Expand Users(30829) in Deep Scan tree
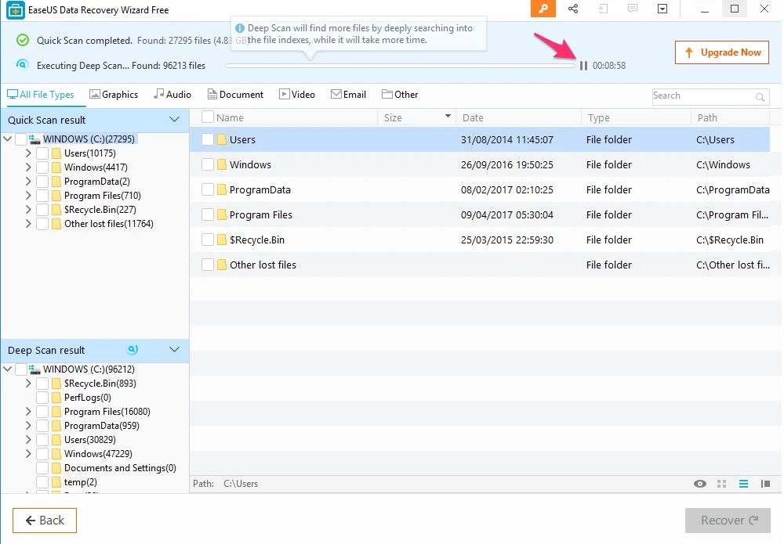Image resolution: width=784 pixels, height=544 pixels. click(28, 440)
